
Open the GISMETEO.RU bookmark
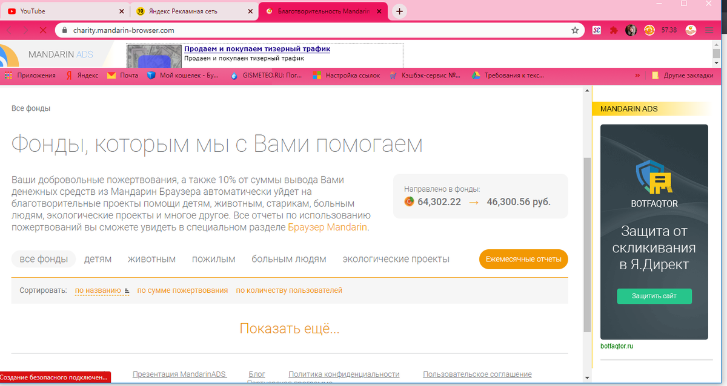267,76
